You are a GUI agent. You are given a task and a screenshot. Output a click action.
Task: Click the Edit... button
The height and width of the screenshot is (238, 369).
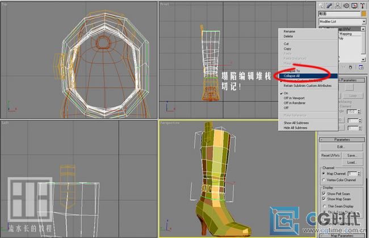click(341, 147)
